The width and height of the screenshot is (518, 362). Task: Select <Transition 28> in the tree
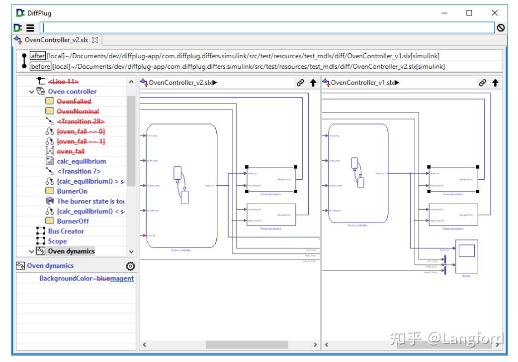point(81,121)
